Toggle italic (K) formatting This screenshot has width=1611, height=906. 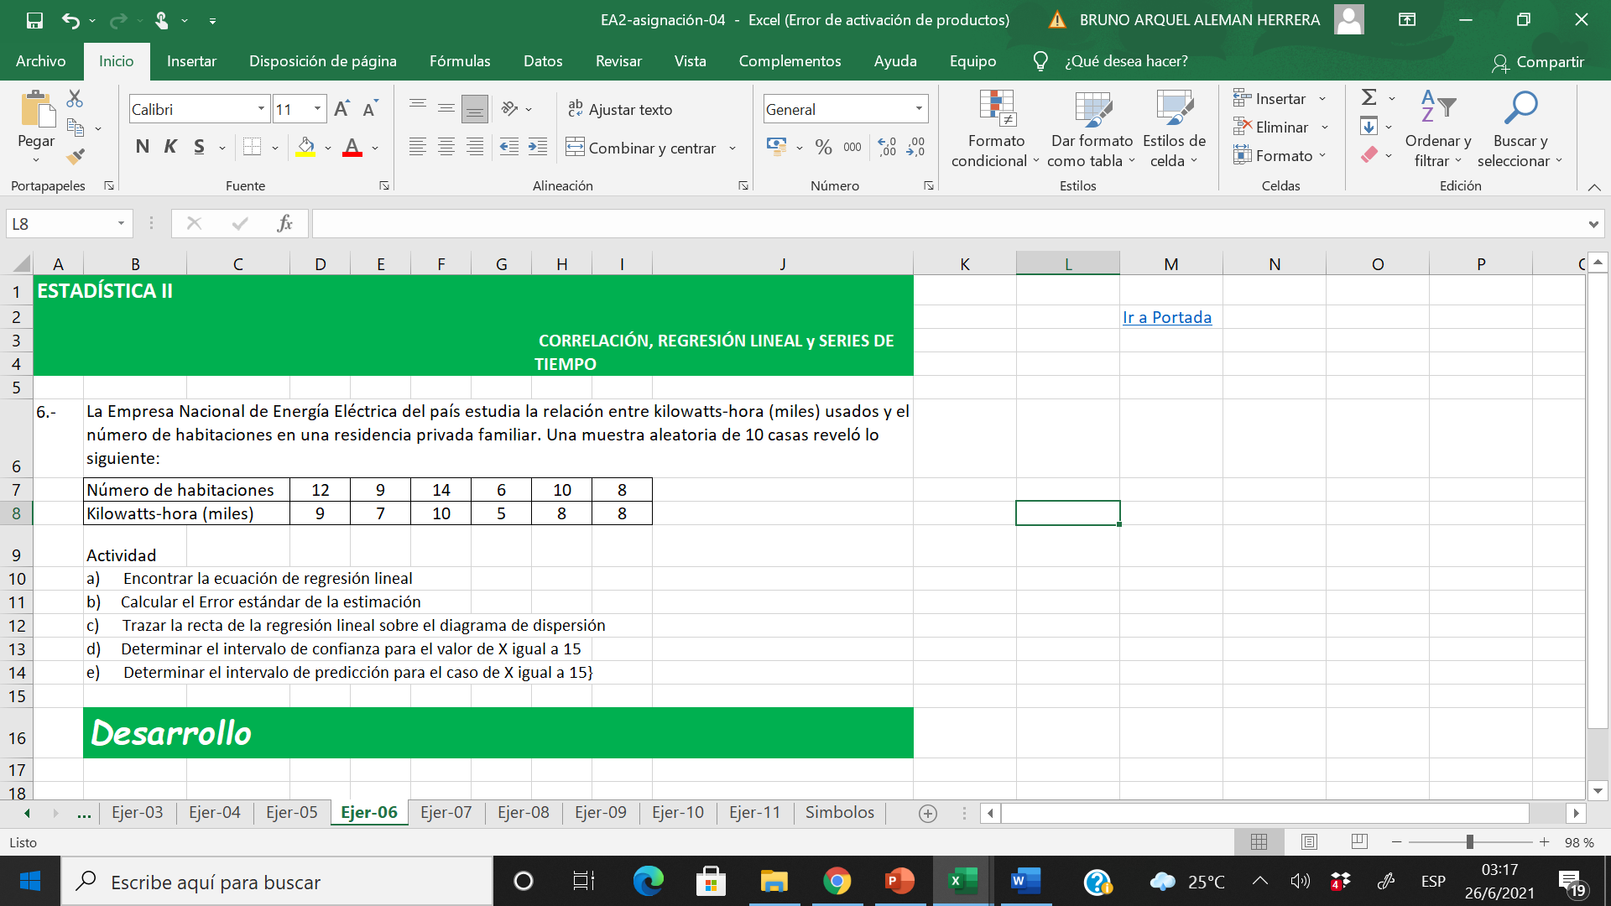coord(170,148)
